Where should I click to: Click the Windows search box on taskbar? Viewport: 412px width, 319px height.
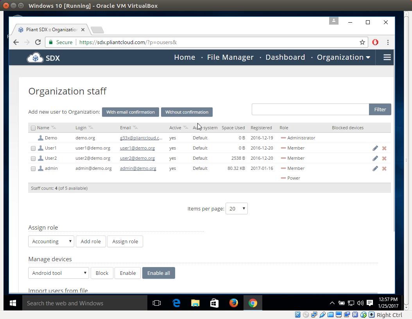point(84,303)
